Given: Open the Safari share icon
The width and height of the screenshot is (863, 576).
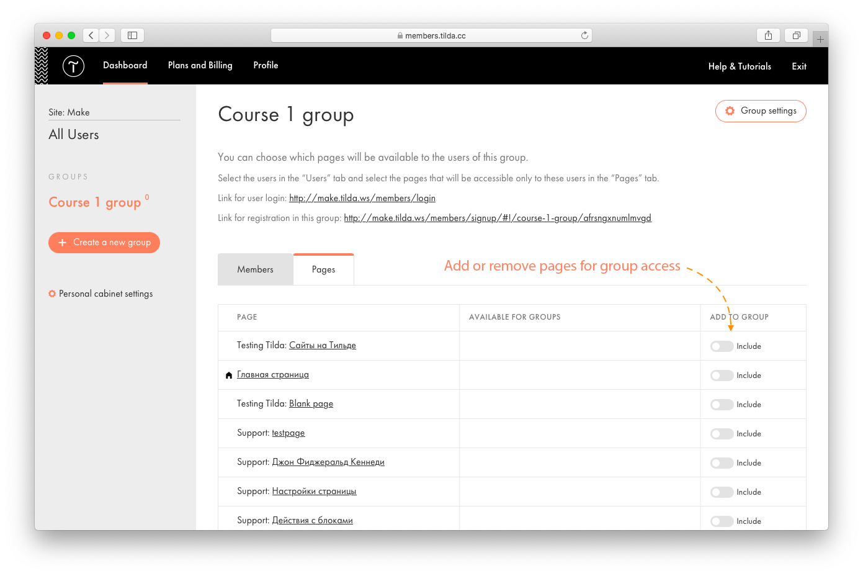Looking at the screenshot, I should pos(768,35).
